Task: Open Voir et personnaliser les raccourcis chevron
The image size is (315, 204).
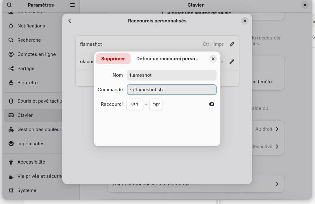Action: coord(277,184)
